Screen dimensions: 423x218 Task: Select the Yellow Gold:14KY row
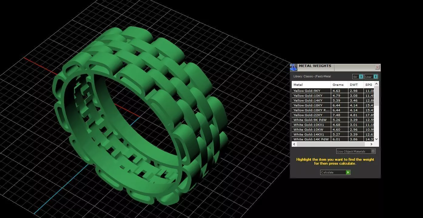(333, 100)
